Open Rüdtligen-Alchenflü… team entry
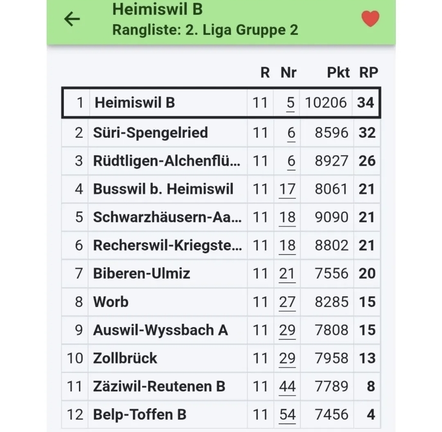The height and width of the screenshot is (432, 442). [x=167, y=161]
